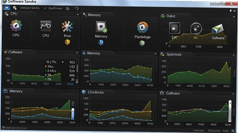Select the orange Mcs legend entry
This screenshot has height=133, width=238.
click(49, 66)
